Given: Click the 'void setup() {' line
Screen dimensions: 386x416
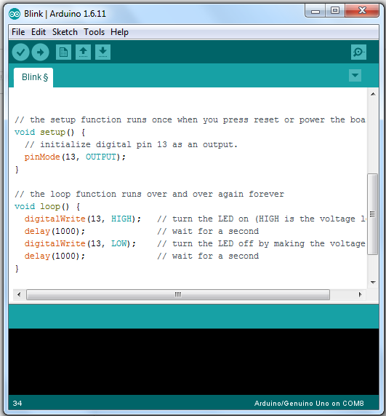Looking at the screenshot, I should (x=49, y=132).
